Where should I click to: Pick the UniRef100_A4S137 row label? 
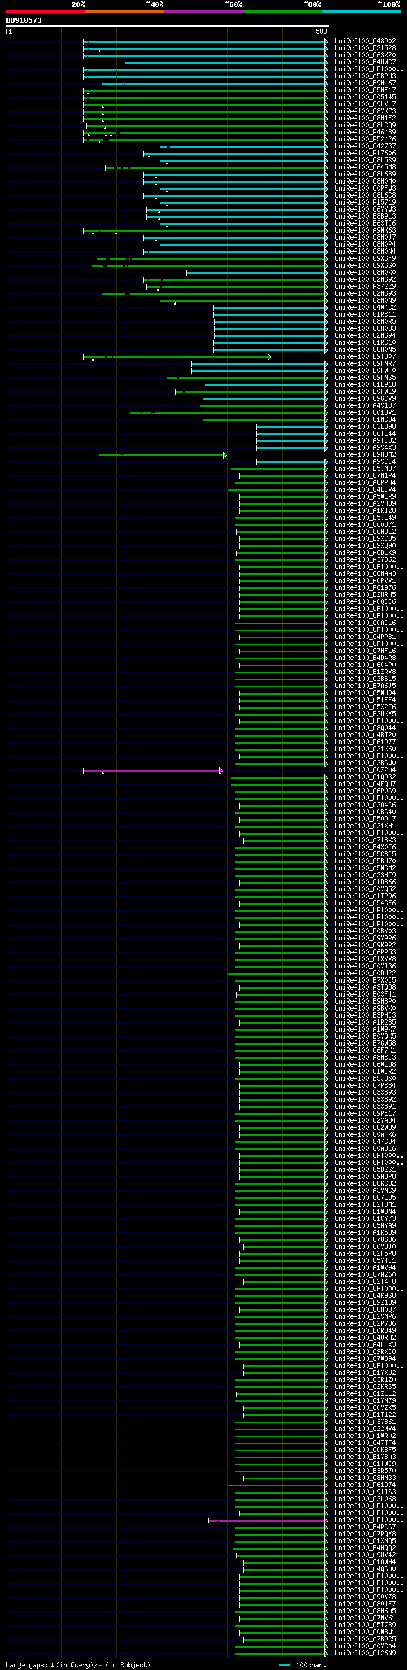coord(365,406)
